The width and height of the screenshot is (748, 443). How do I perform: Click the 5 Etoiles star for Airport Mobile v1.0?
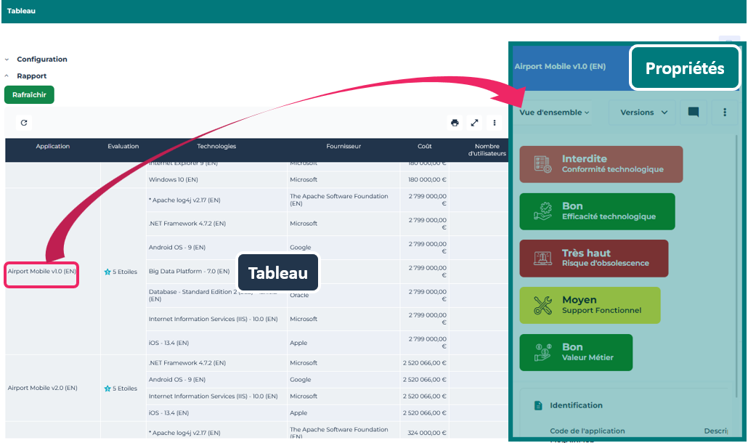pos(107,272)
